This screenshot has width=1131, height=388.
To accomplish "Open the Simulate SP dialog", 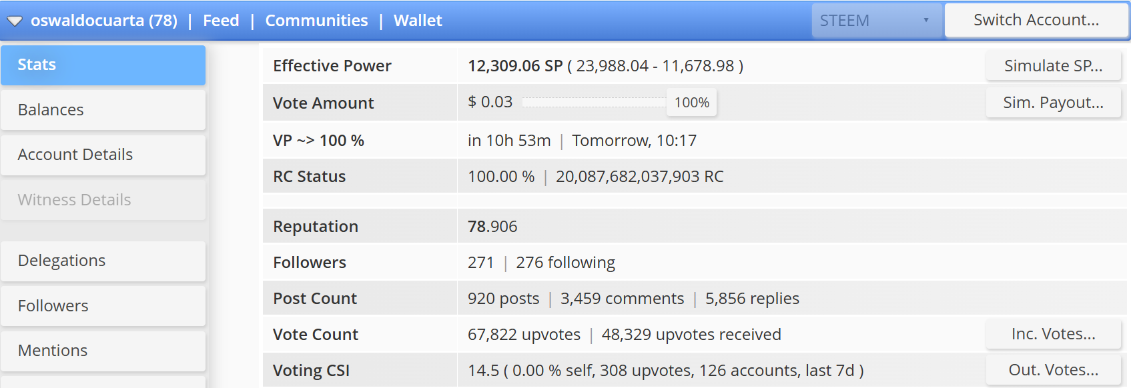I will (1053, 66).
